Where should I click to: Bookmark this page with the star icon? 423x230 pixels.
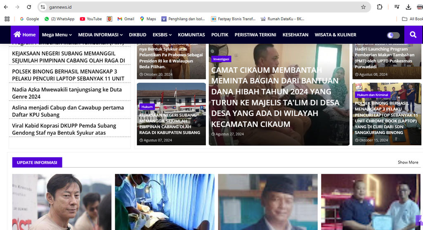coord(363,7)
